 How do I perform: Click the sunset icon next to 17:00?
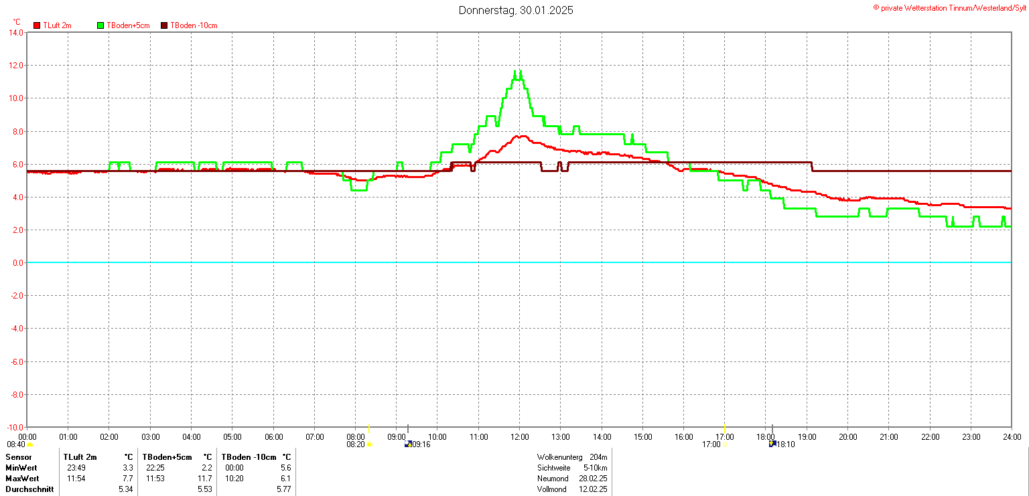tap(725, 444)
